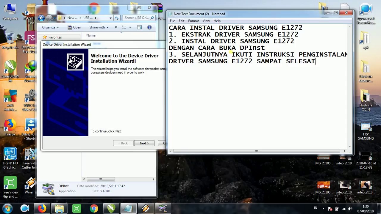381x214 pixels.
Task: Open the Flash via ODIN folder
Action: pyautogui.click(x=366, y=101)
